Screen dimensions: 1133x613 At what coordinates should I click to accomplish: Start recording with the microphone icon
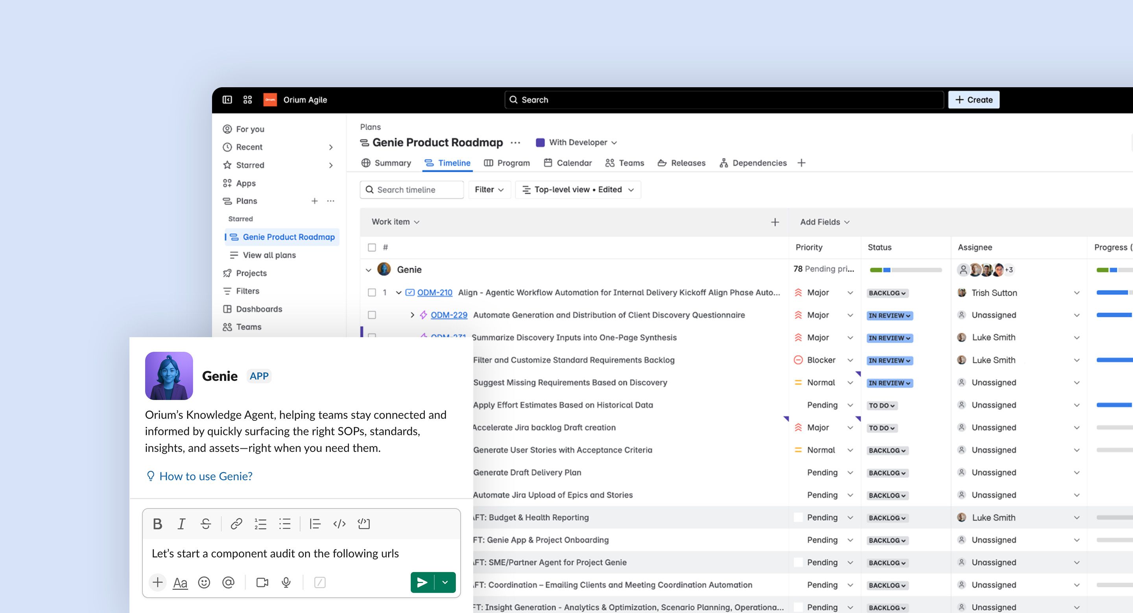(x=286, y=582)
